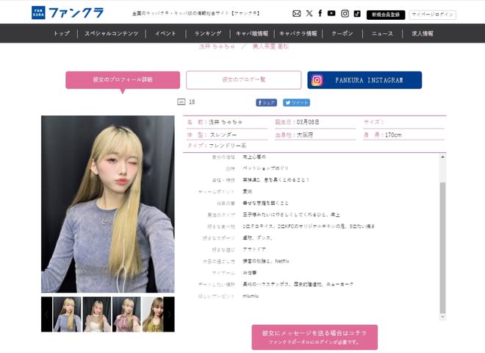
Task: Click the Facebook シェア share button
Action: 266,103
